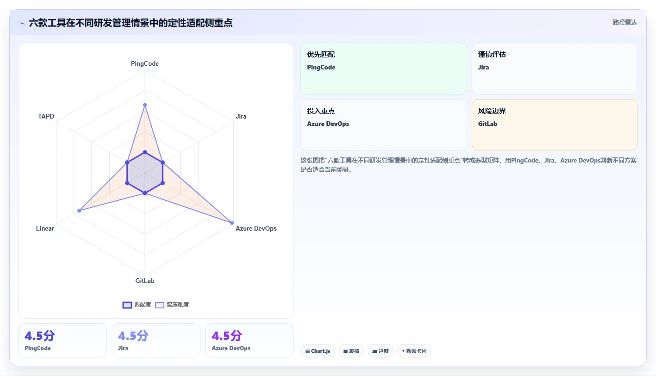Select the 表格 tag chip
Image resolution: width=656 pixels, height=376 pixels.
pos(351,351)
